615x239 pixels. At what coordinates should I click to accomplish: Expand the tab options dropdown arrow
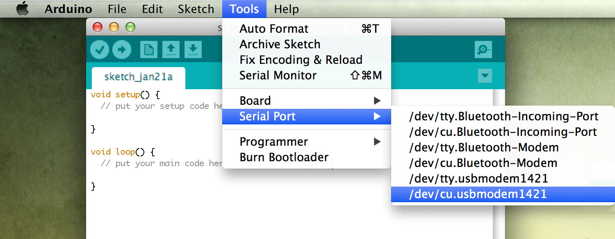pos(485,76)
